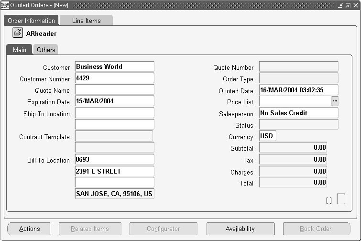Click the Currency field USD
The image size is (361, 241).
pos(268,136)
